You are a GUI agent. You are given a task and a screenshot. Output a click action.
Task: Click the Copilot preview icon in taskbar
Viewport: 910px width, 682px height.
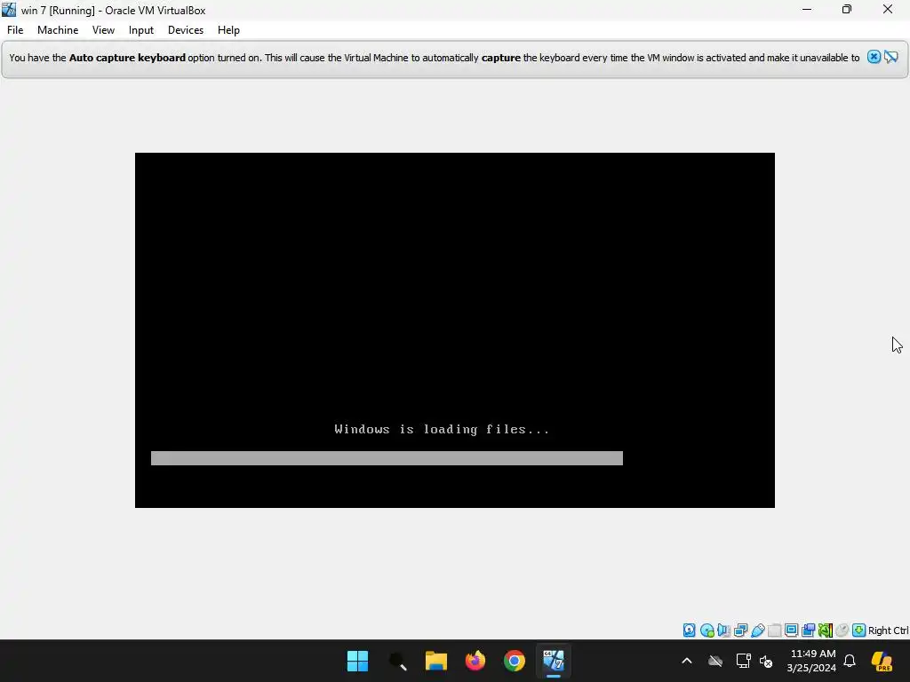point(882,661)
